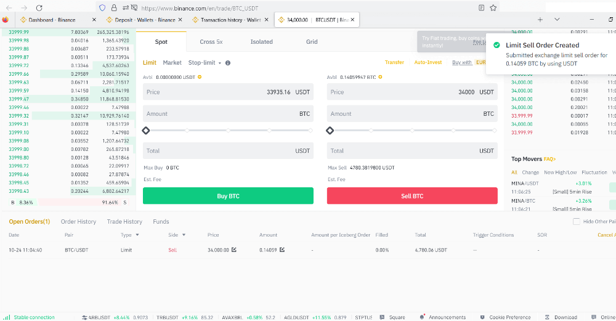Screen dimensions: 616x321
Task: Select the Limit order type
Action: tap(149, 63)
